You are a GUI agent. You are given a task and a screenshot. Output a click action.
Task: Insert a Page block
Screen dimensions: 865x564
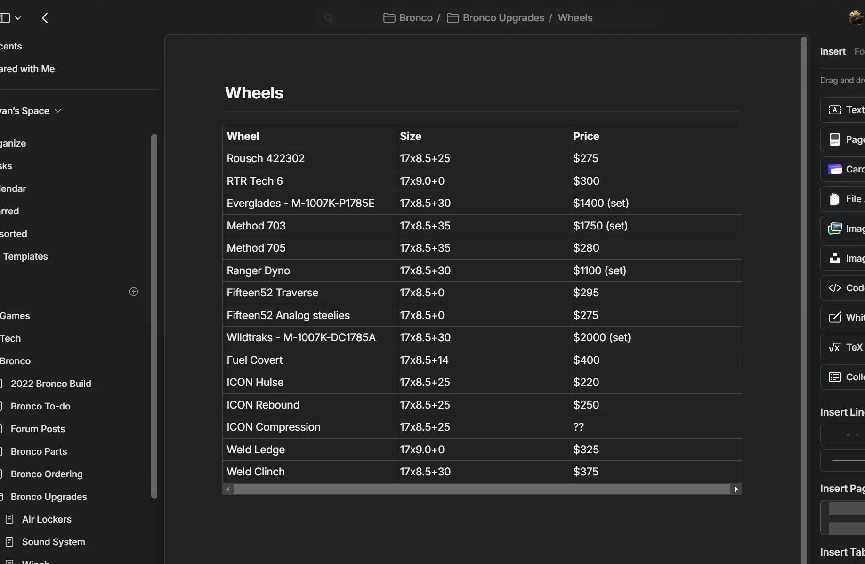pos(843,139)
